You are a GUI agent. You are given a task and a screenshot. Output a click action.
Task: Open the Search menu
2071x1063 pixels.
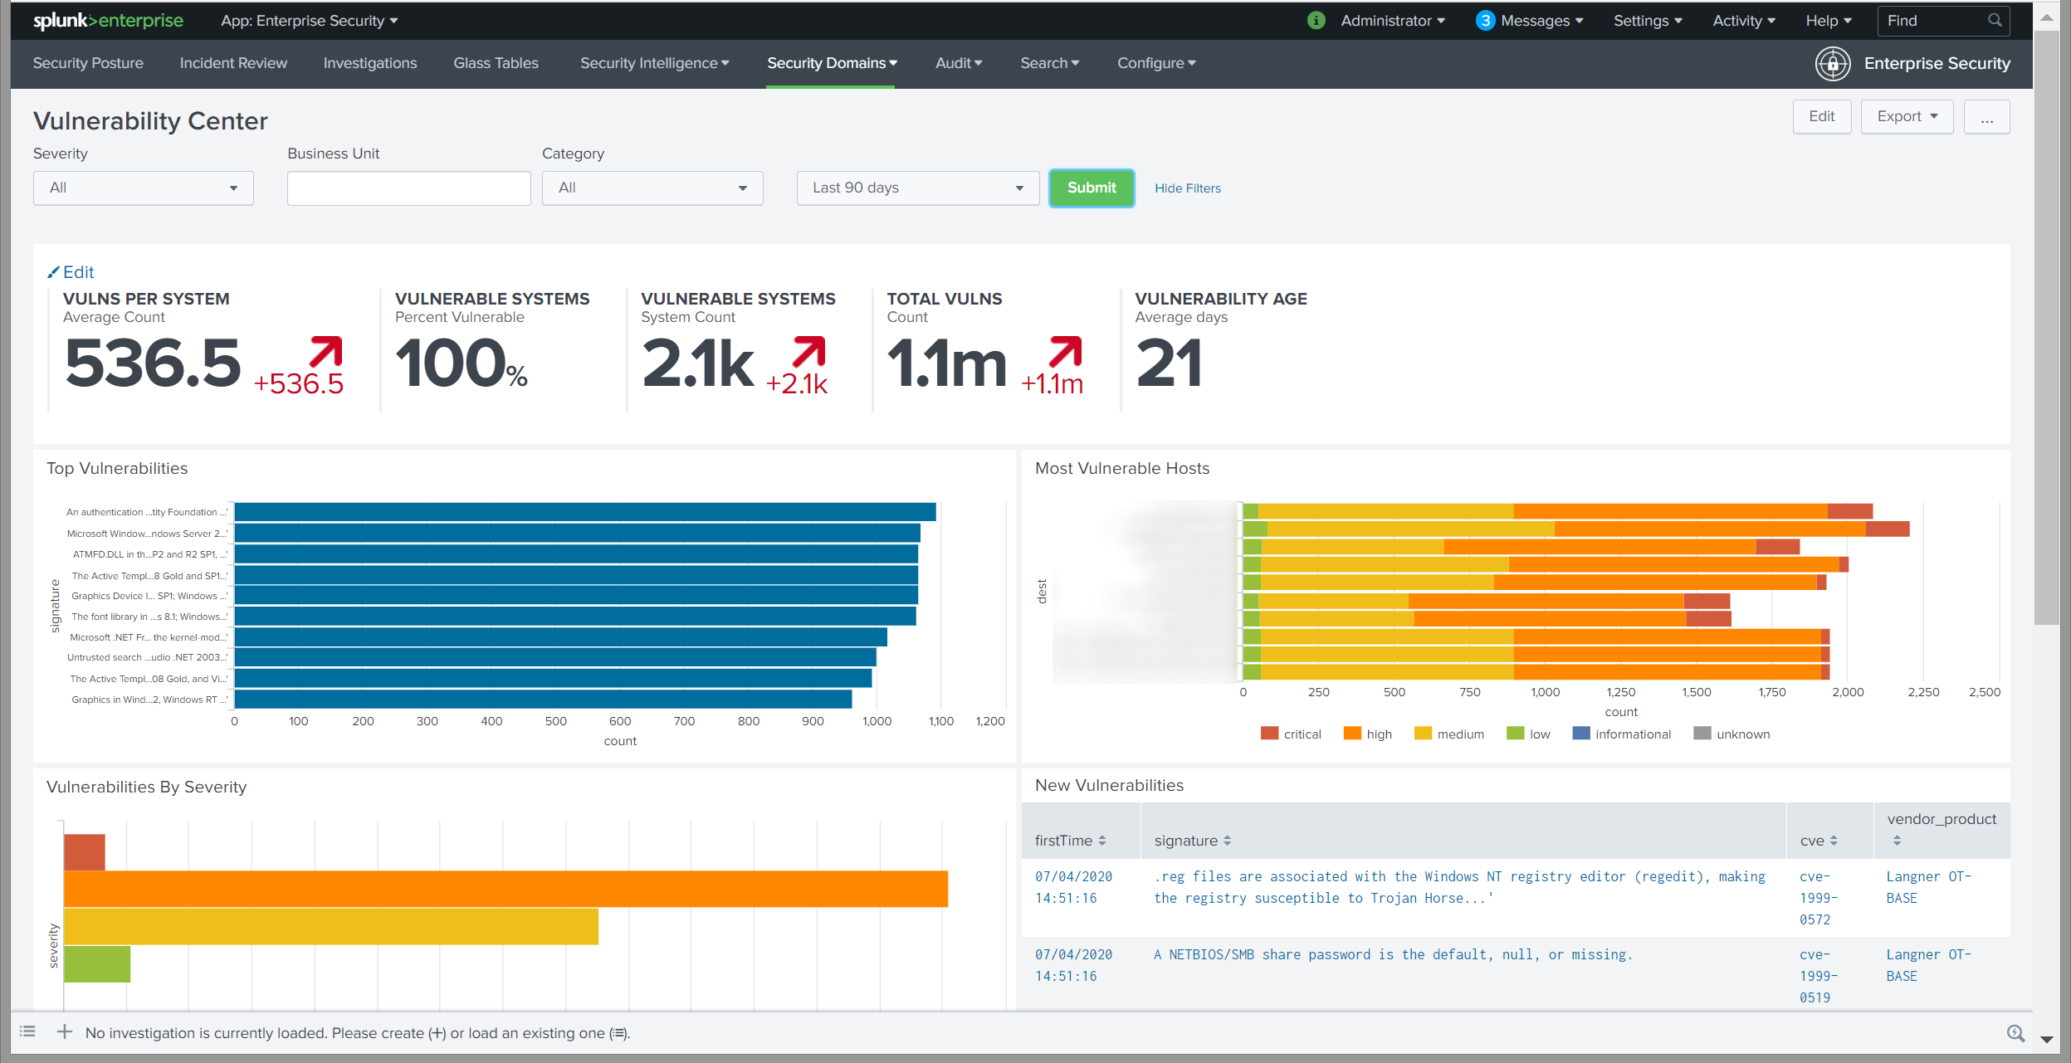pos(1050,63)
